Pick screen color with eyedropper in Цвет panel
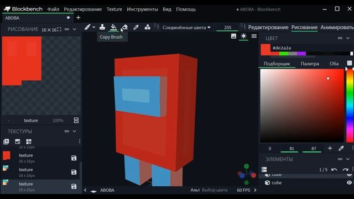The width and height of the screenshot is (354, 199). pos(341,148)
